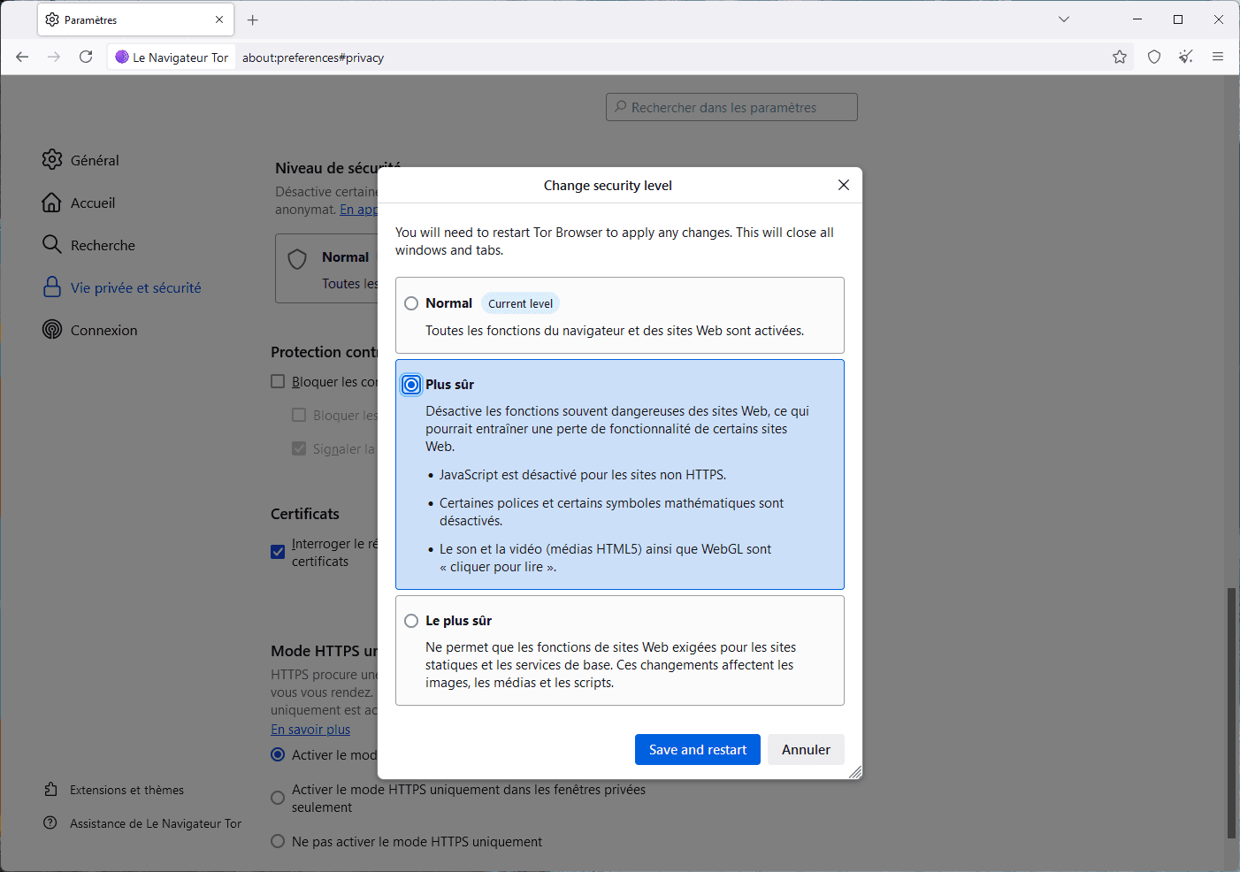Image resolution: width=1240 pixels, height=872 pixels.
Task: Open the security level shield icon in toolbar
Action: (1154, 57)
